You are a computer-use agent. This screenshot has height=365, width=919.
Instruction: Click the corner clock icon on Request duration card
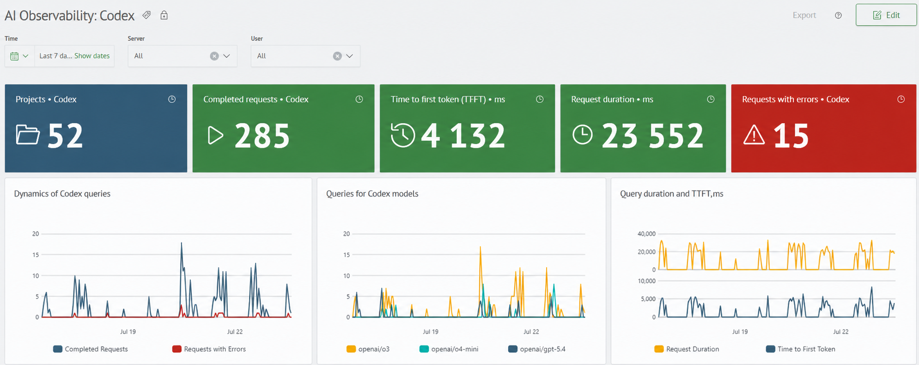[711, 99]
